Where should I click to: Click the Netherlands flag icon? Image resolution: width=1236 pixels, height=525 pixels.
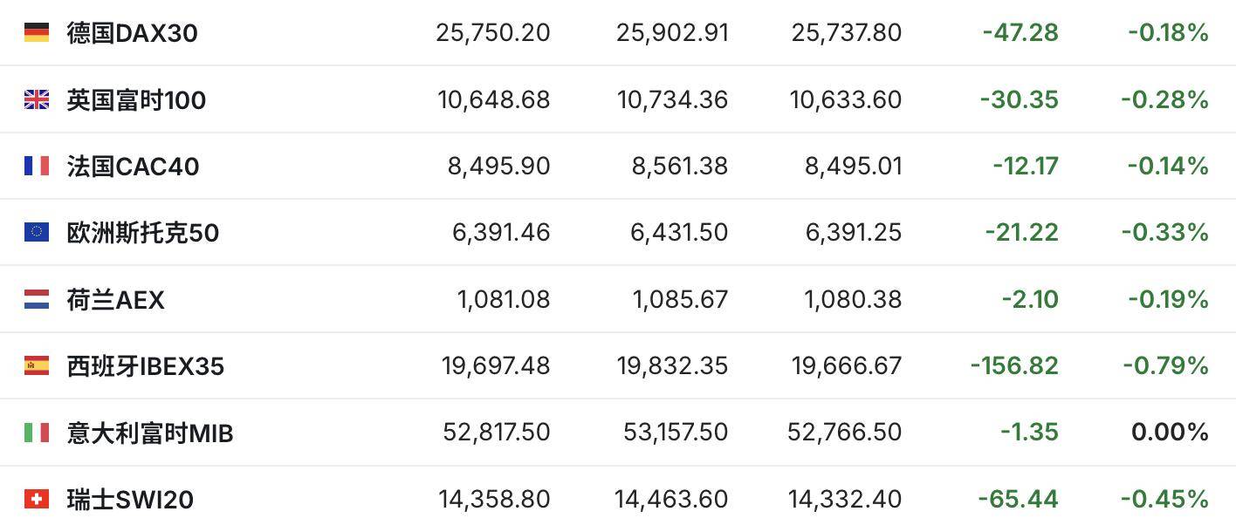[x=36, y=299]
